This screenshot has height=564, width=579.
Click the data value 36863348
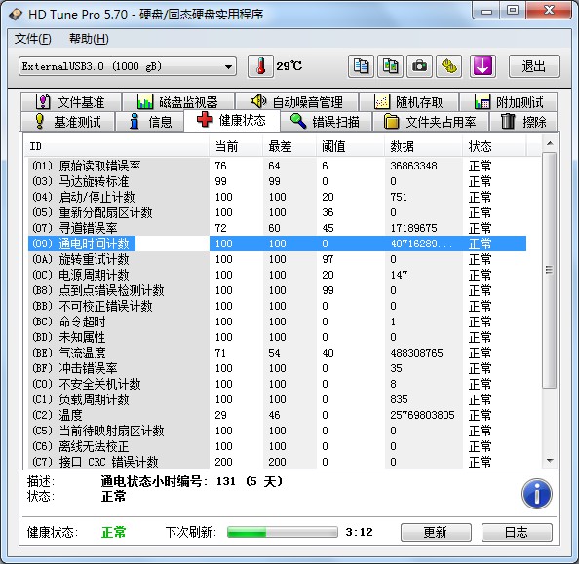pos(413,166)
